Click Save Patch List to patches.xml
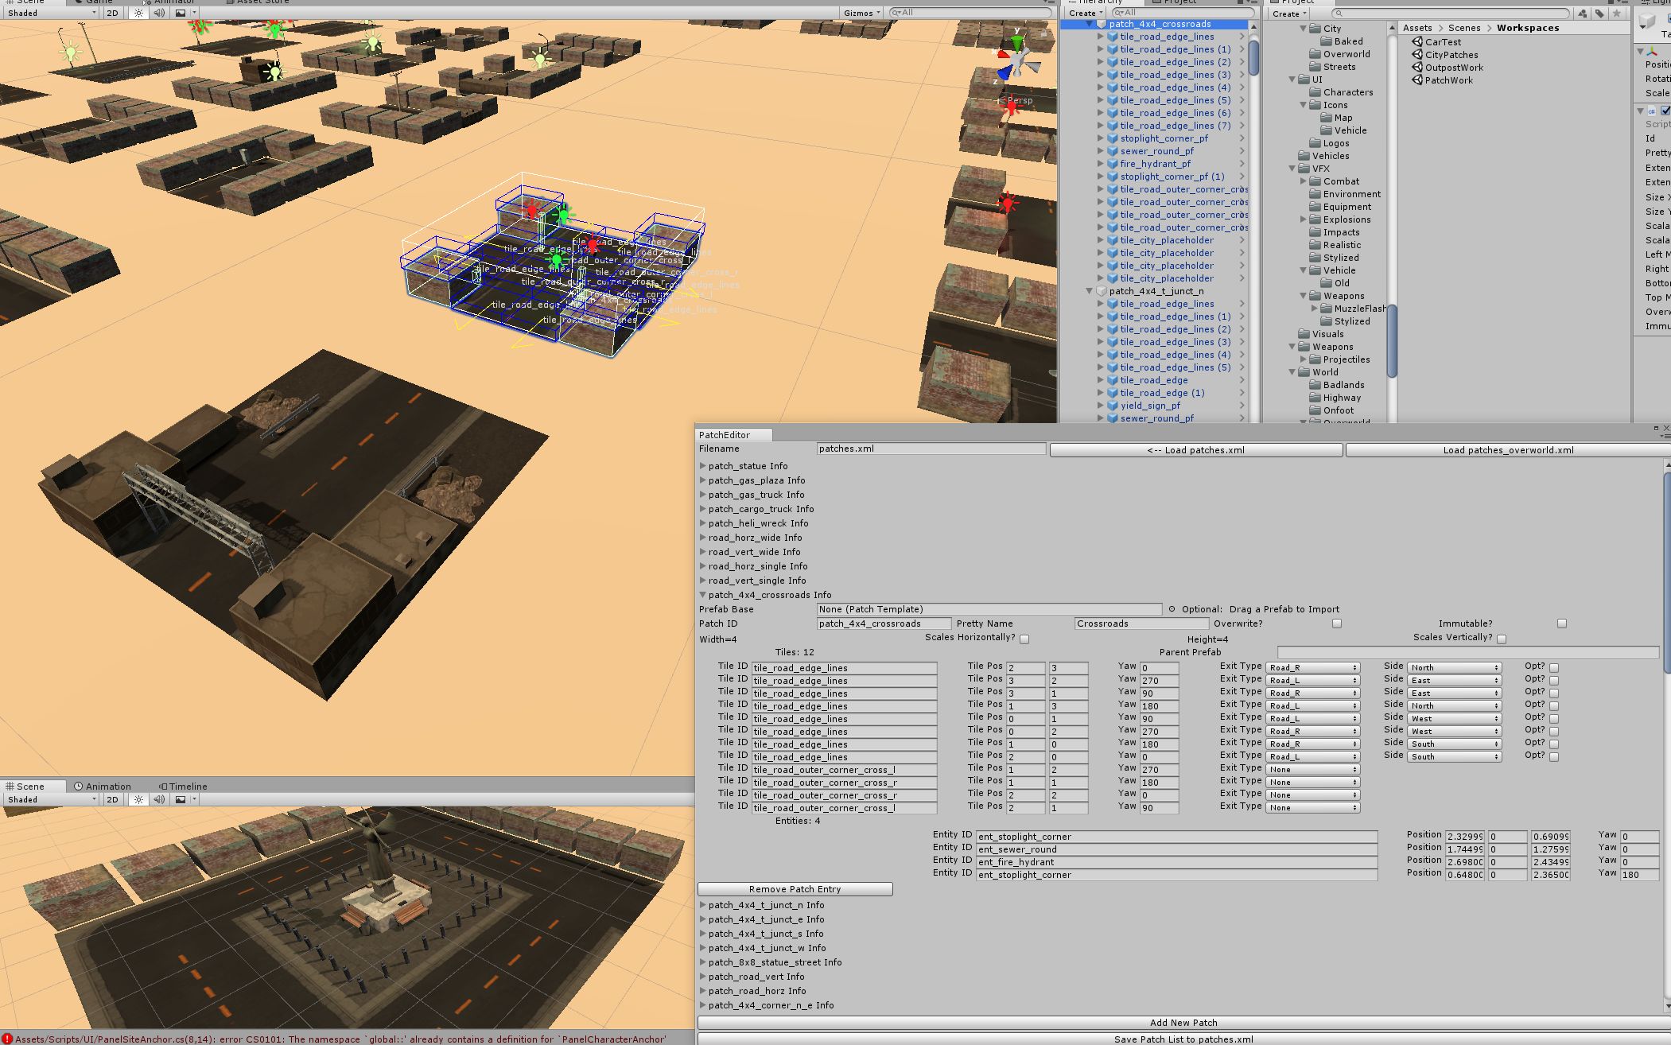 coord(1183,1039)
